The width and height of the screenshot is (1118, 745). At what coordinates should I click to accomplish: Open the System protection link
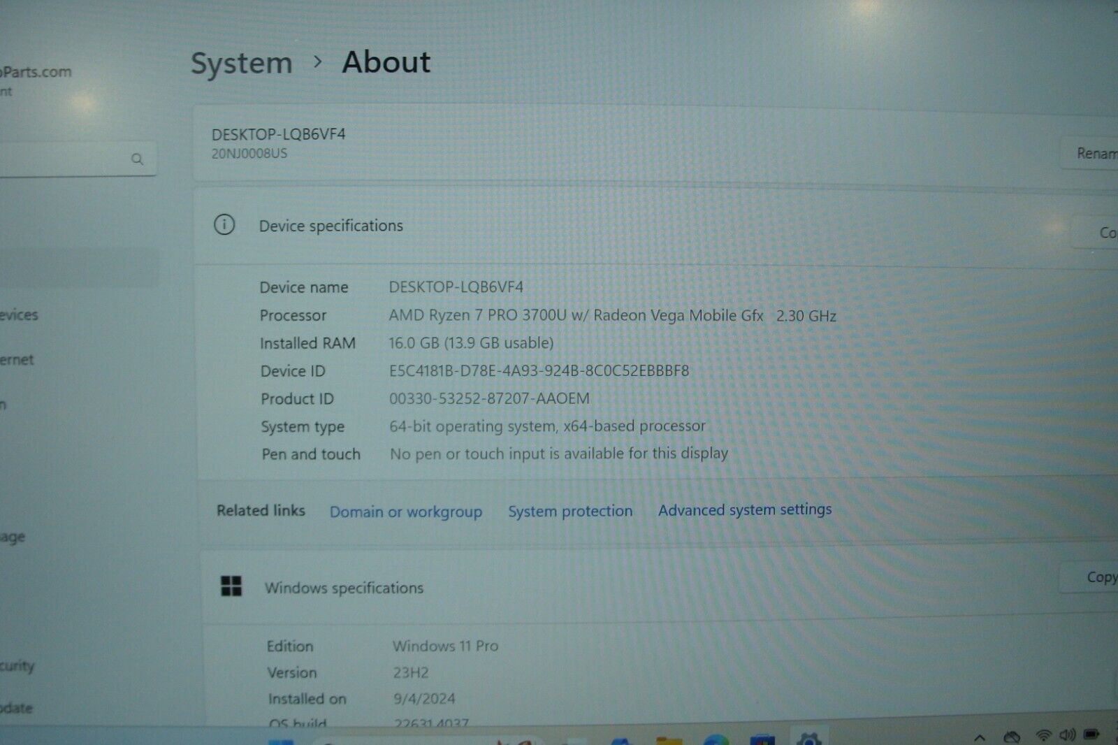point(570,511)
